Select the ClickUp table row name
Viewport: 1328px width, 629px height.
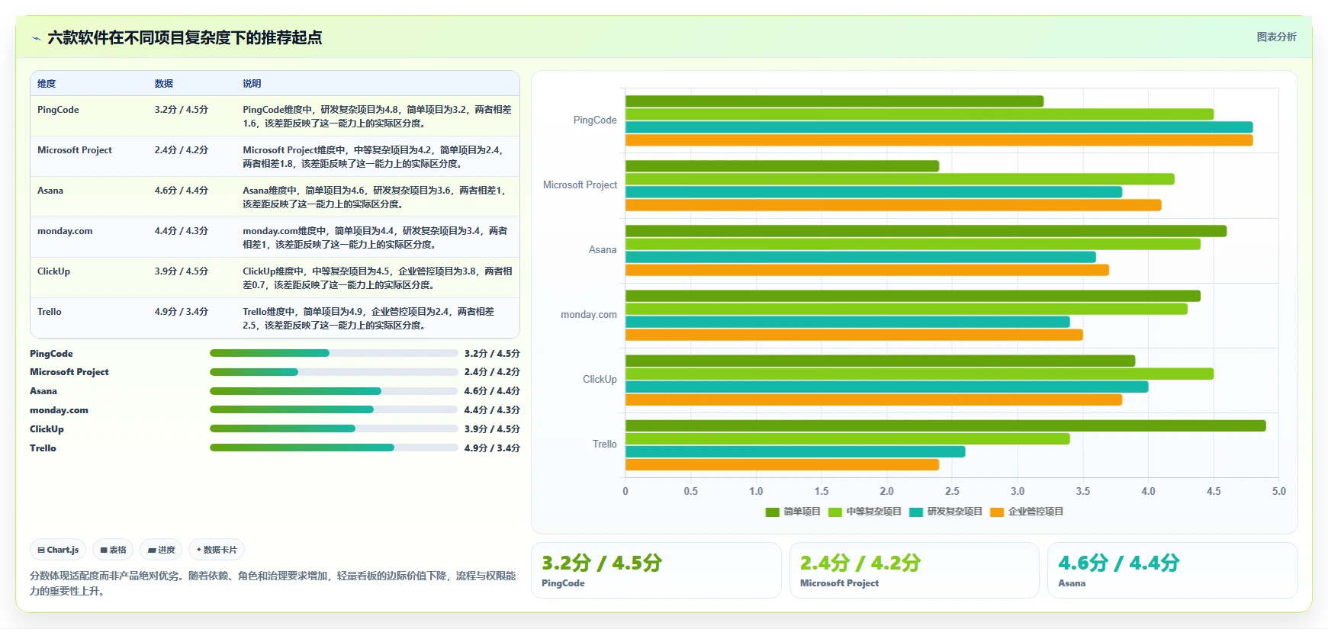53,271
